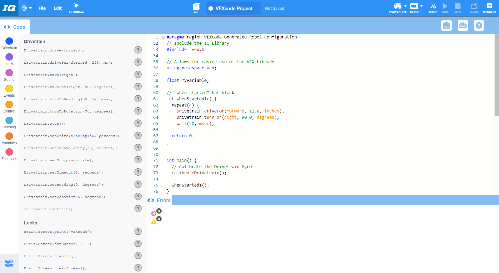499x273 pixels.
Task: Open help for Drivetrain.turn(right)
Action: click(x=138, y=74)
